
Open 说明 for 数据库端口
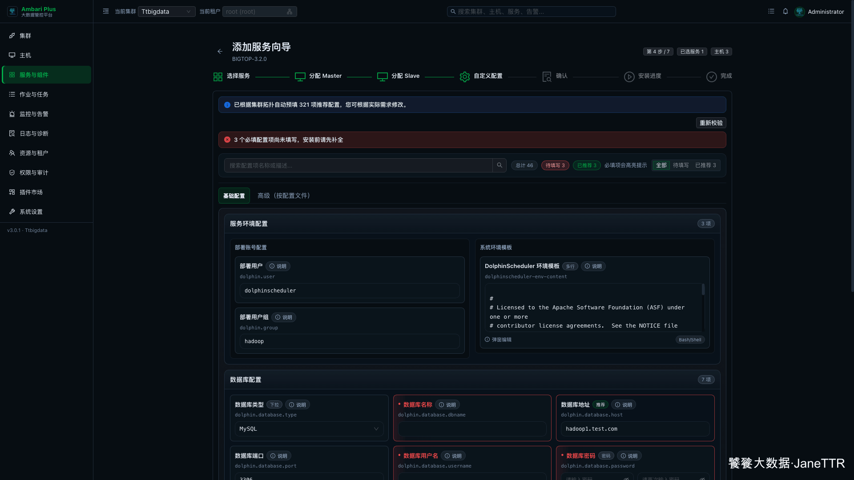[x=279, y=456]
